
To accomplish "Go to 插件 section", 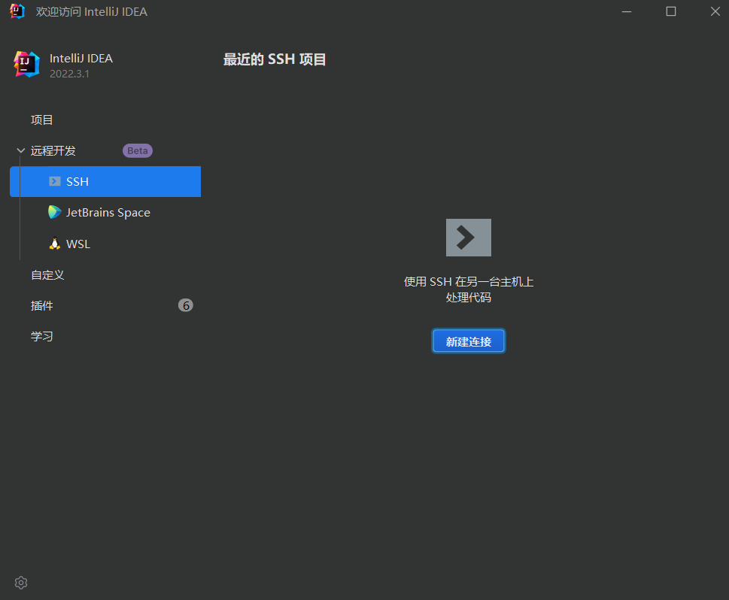I will [x=42, y=305].
